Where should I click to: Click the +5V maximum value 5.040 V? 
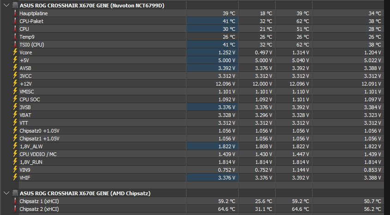[300, 60]
